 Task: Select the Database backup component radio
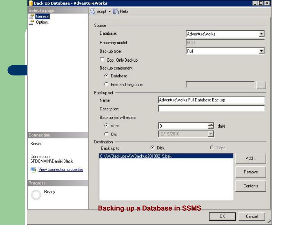pyautogui.click(x=106, y=76)
